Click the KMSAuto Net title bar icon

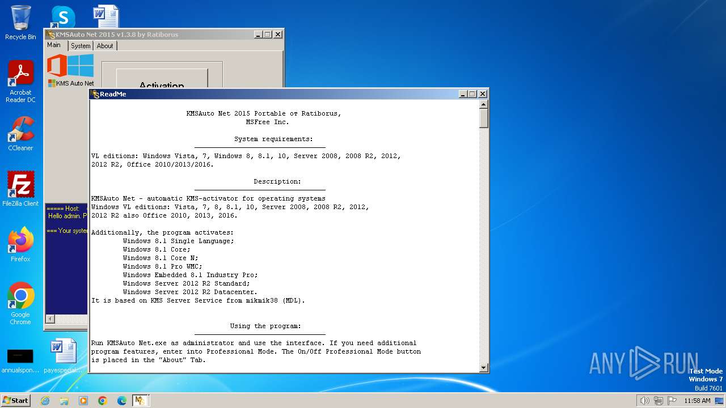point(51,35)
